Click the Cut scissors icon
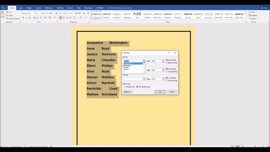The image size is (270, 152). (7, 12)
